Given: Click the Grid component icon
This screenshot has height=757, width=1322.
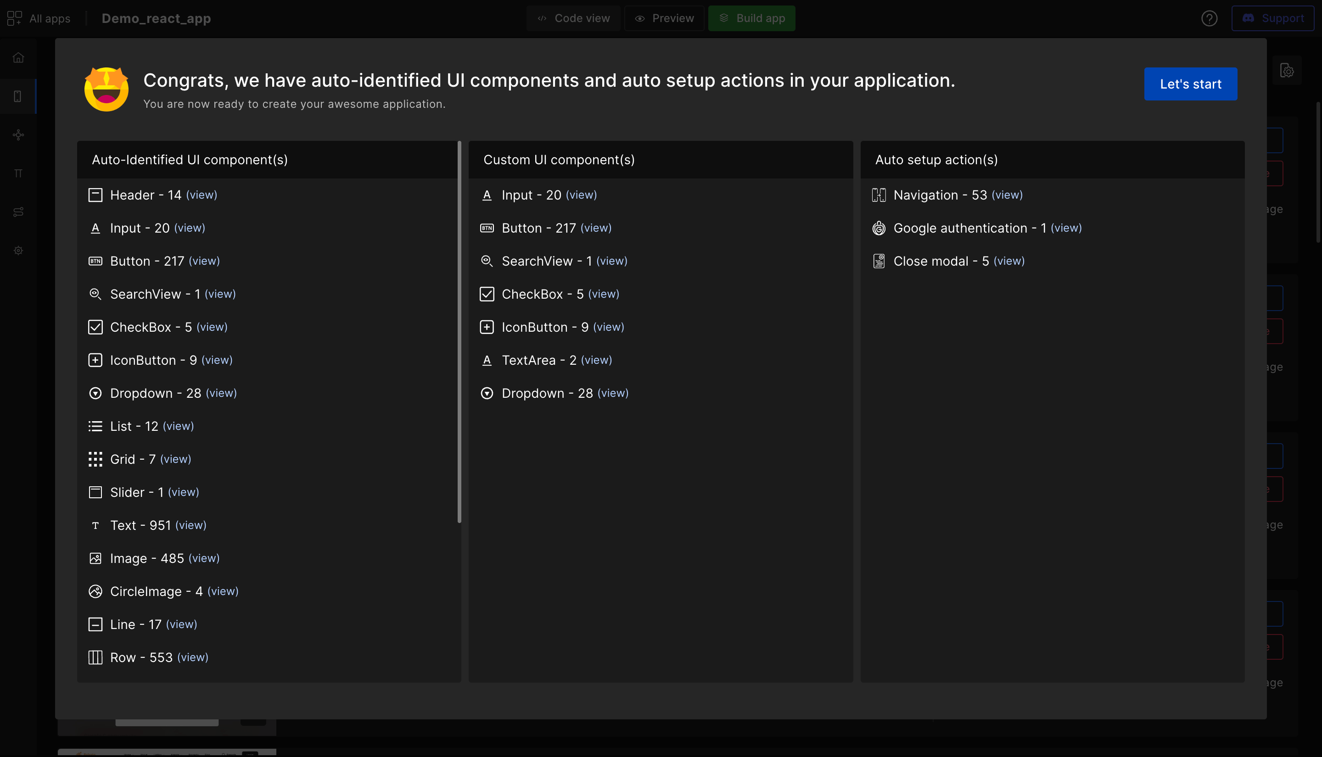Looking at the screenshot, I should point(95,459).
